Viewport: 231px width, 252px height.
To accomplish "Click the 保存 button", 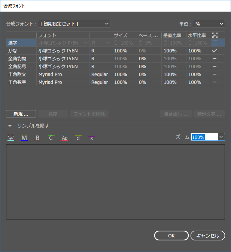I will tap(53, 114).
